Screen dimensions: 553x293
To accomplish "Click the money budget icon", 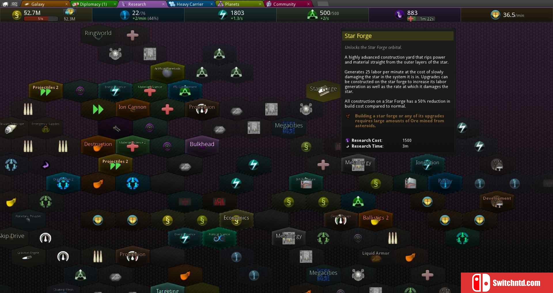I will tap(16, 15).
